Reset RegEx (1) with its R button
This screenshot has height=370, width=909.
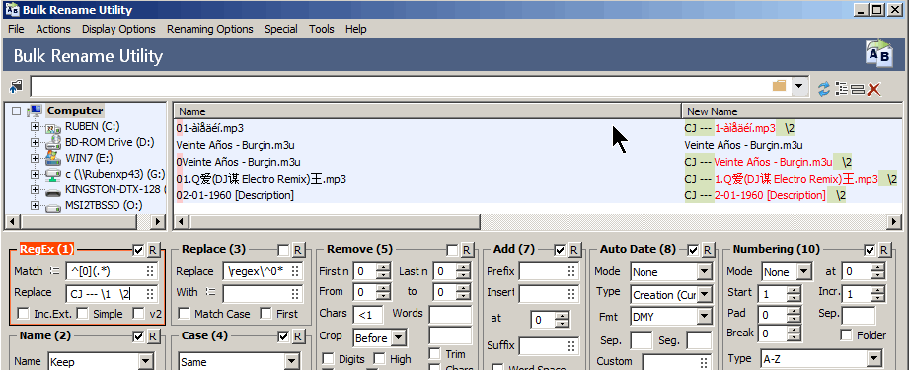click(152, 250)
